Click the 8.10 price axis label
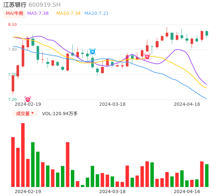Viewport: 222px width, 196px height. tap(12, 25)
